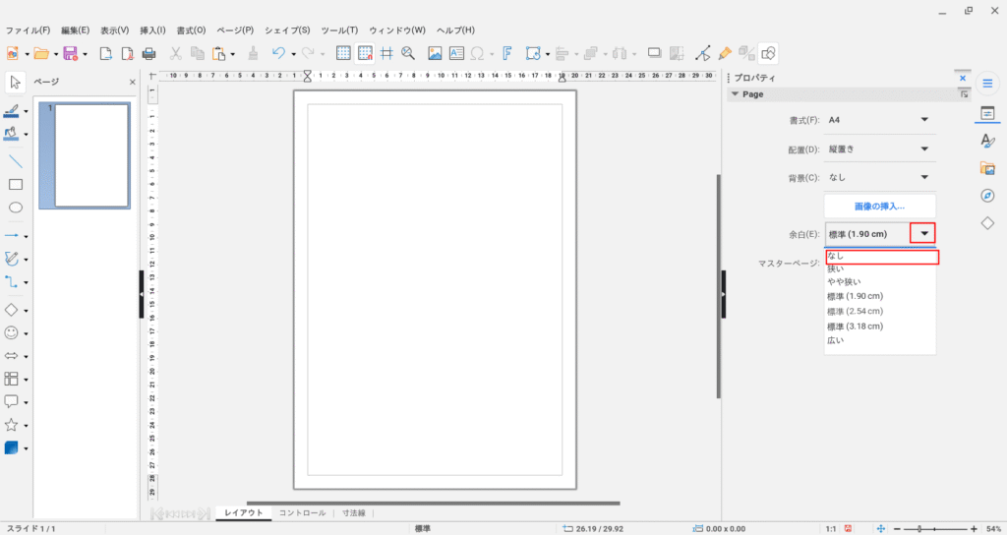
Task: Select the Ellipse tool
Action: [x=16, y=208]
